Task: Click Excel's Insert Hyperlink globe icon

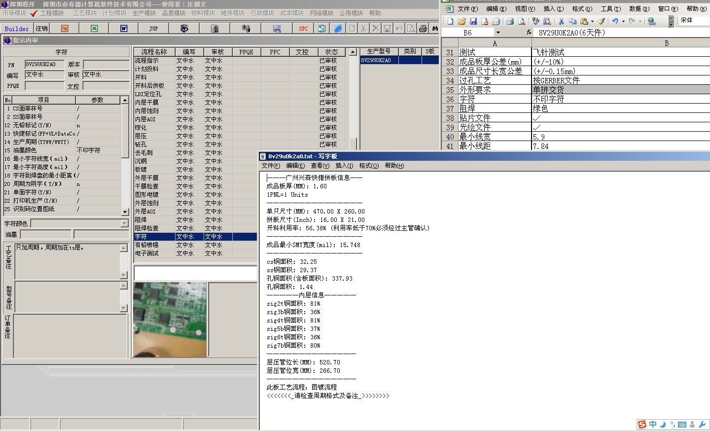Action: [651, 21]
